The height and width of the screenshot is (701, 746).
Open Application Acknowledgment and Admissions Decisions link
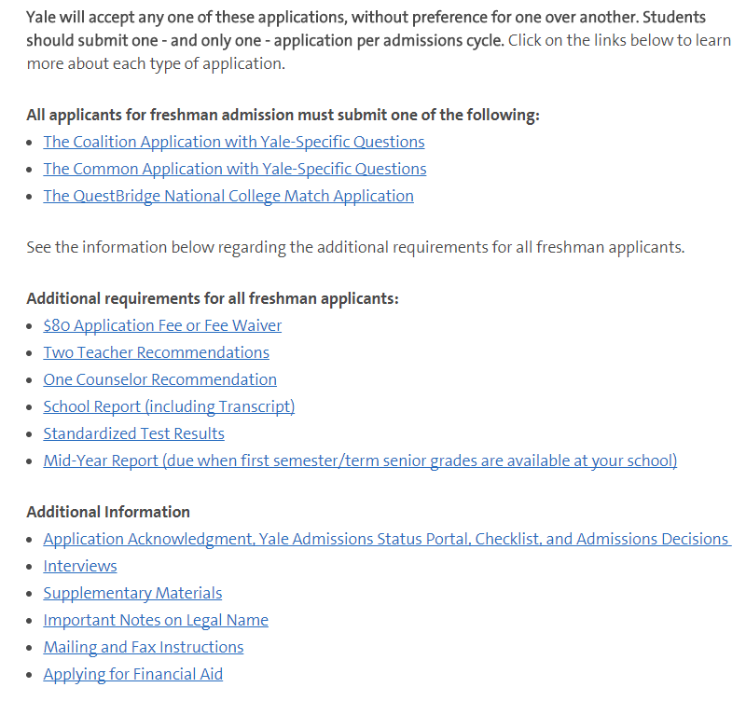coord(387,540)
